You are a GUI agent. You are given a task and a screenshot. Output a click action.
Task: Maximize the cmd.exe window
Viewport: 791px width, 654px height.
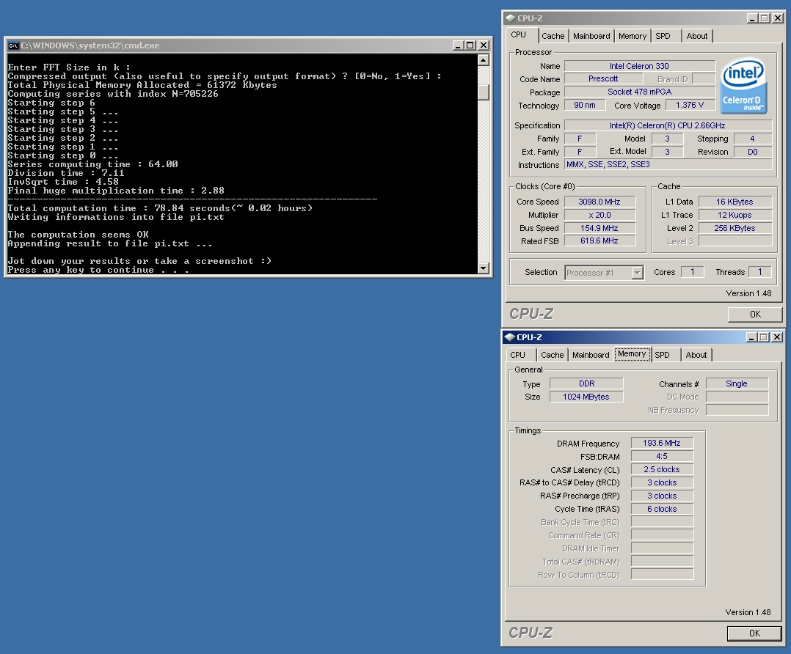pos(470,45)
